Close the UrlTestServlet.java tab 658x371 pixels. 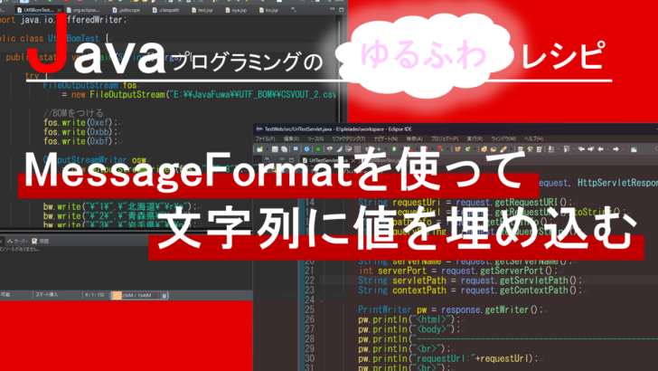point(353,160)
